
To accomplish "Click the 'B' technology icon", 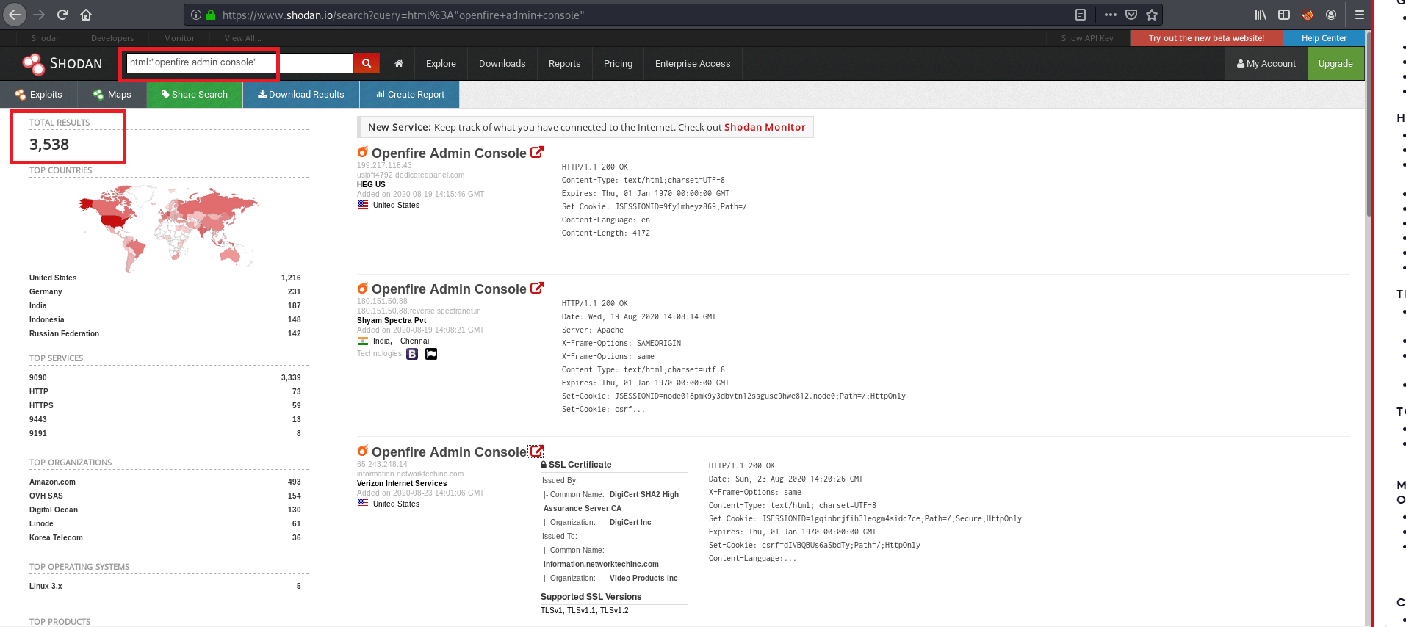I will 412,354.
